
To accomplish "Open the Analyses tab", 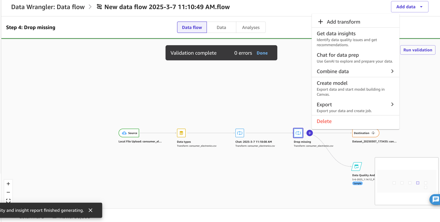I will (x=251, y=27).
